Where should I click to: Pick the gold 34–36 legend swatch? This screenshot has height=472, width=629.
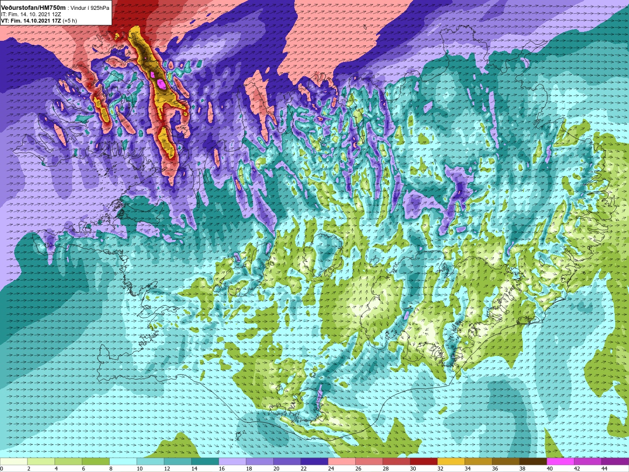pos(479,462)
